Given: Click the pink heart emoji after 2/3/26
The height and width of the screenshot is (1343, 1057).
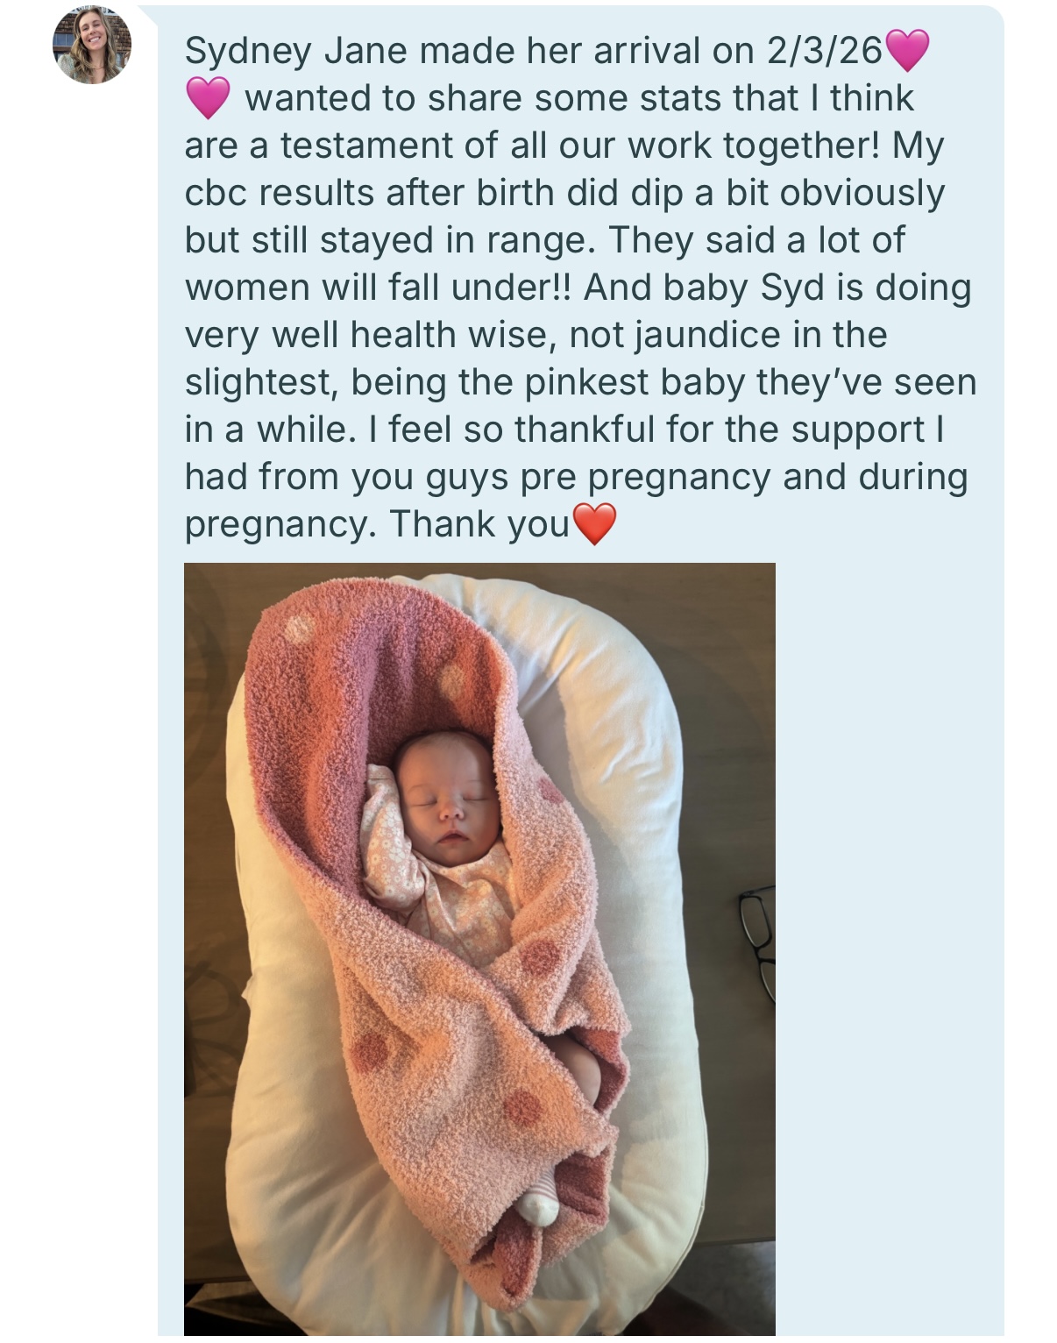Looking at the screenshot, I should 907,50.
